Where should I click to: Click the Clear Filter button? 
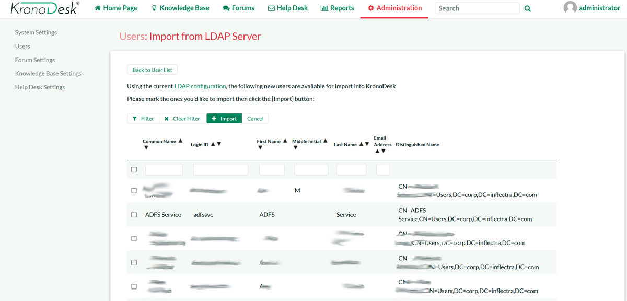182,119
